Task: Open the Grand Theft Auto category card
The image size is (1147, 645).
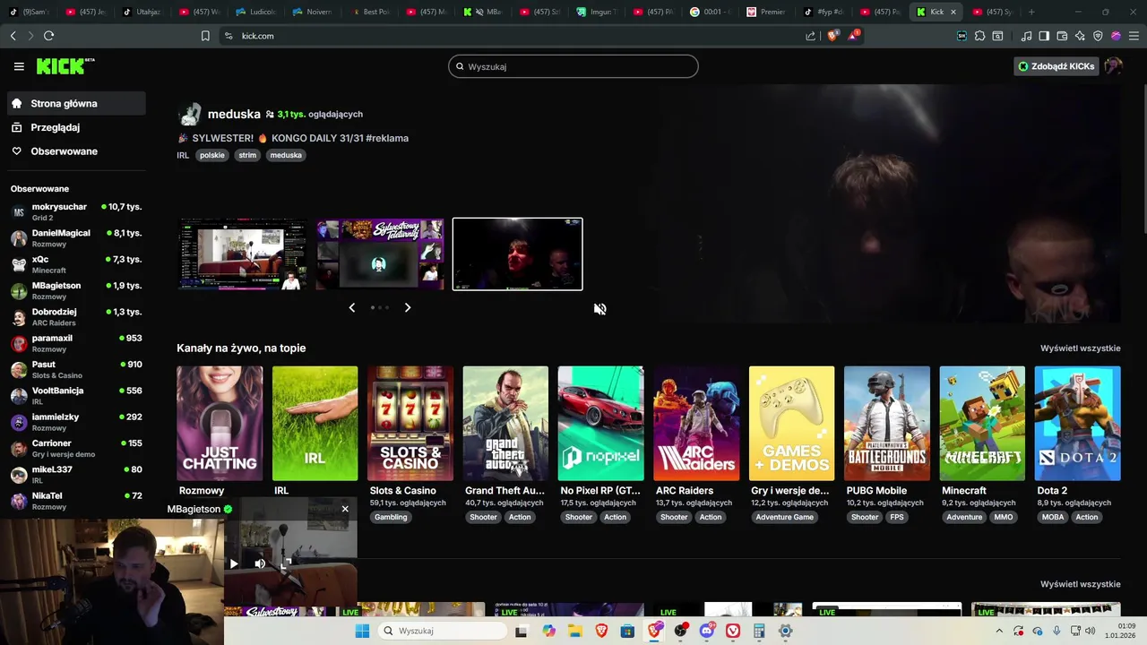Action: point(505,424)
